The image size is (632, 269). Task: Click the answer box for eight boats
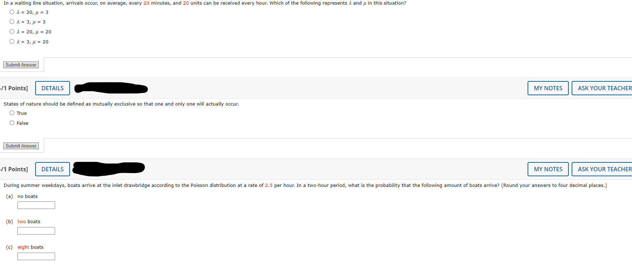tap(36, 256)
